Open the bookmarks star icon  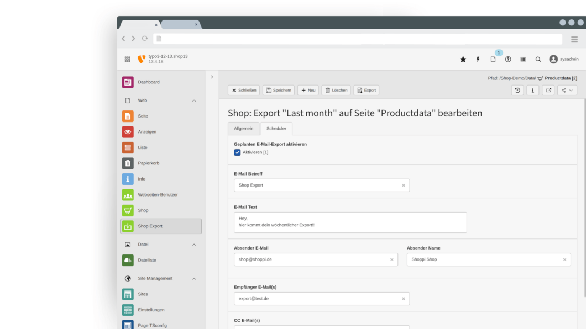point(463,60)
